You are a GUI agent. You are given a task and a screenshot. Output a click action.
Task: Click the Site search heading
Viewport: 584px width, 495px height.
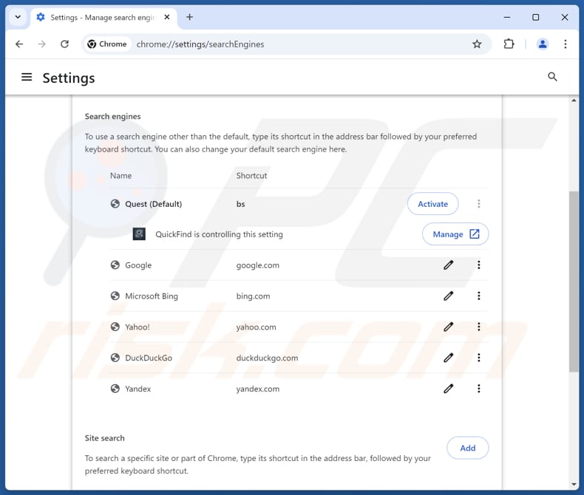(105, 438)
